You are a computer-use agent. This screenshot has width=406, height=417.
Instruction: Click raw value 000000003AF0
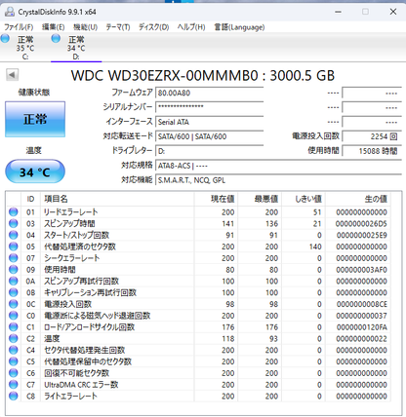coord(362,270)
